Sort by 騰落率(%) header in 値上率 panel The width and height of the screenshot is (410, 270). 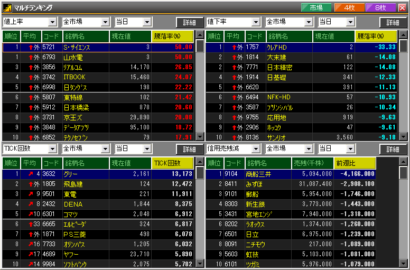[173, 36]
